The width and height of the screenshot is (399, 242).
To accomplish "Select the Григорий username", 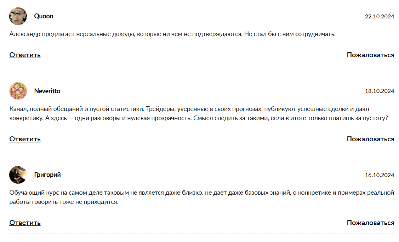I will pos(47,175).
